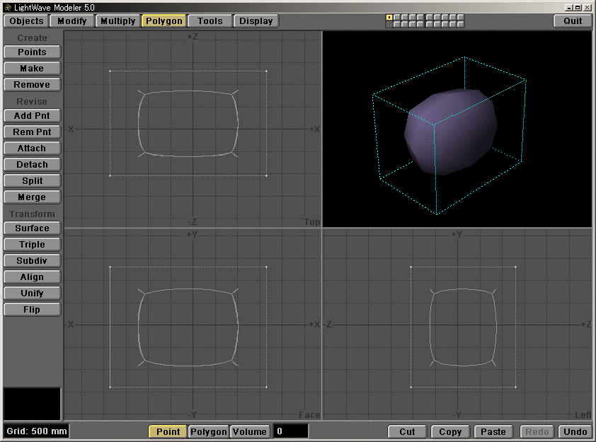The height and width of the screenshot is (442, 596).
Task: Flip normals with the Flip tool
Action: tap(31, 309)
